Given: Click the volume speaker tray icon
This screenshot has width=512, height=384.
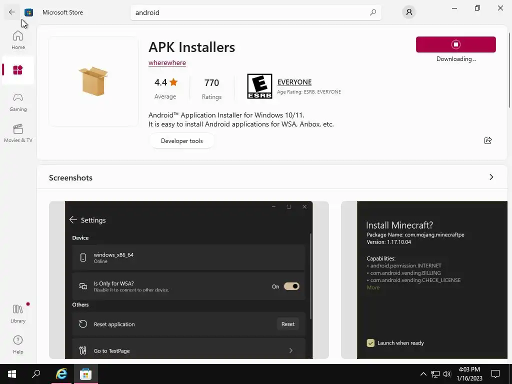Looking at the screenshot, I should (x=447, y=374).
